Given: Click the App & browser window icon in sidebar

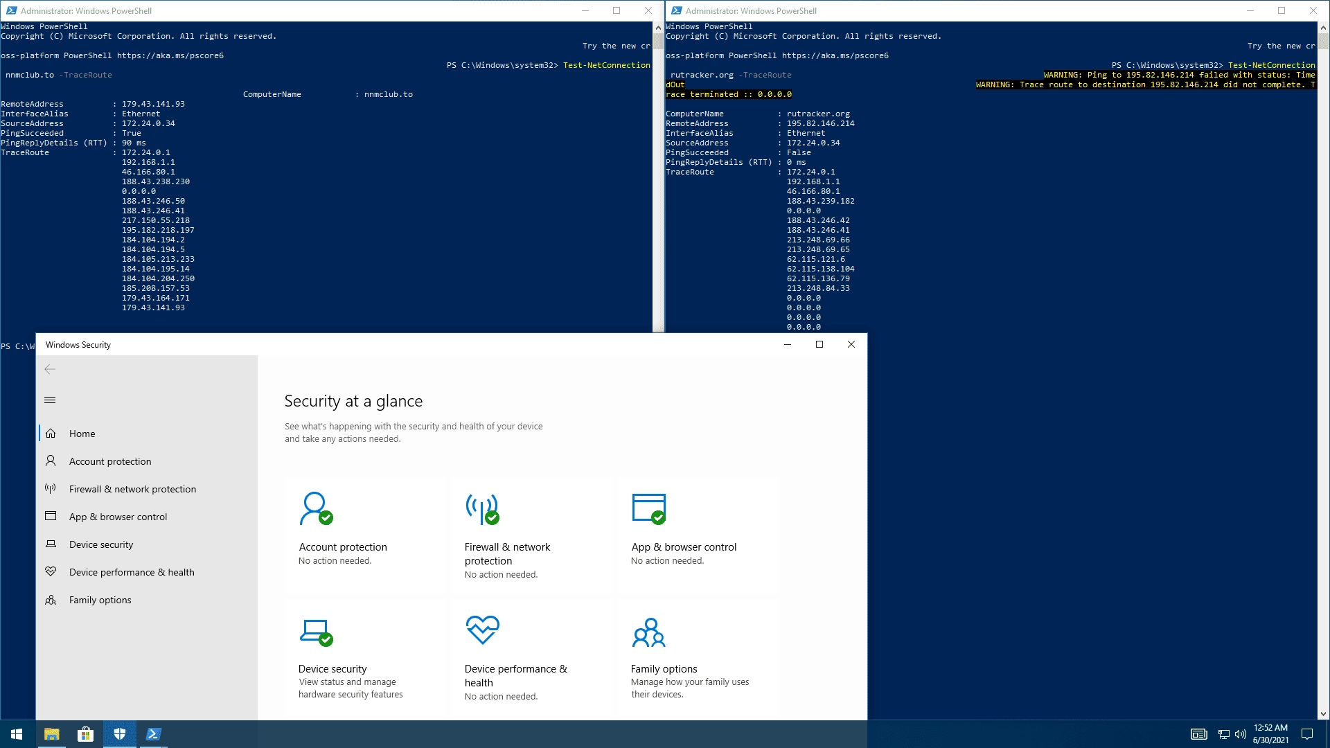Looking at the screenshot, I should click(51, 516).
